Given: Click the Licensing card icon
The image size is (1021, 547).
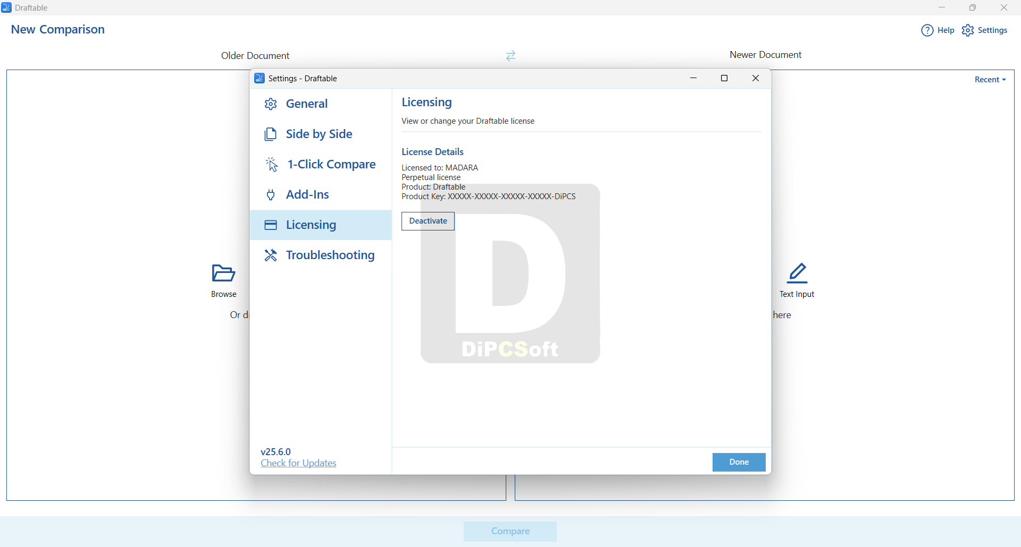Looking at the screenshot, I should click(271, 225).
